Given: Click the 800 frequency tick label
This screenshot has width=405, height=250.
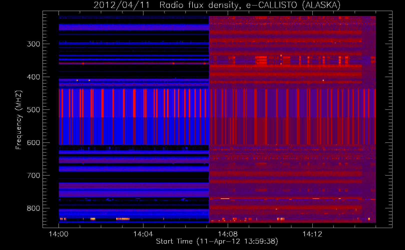Looking at the screenshot, I should pos(34,208).
